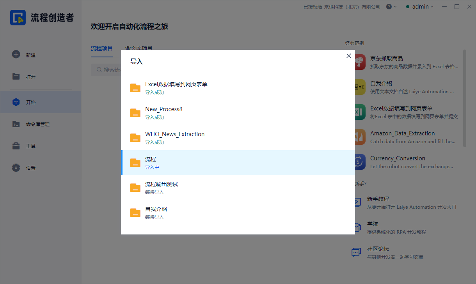
Task: Click the examples list vertical scrollbar
Action: (x=464, y=98)
